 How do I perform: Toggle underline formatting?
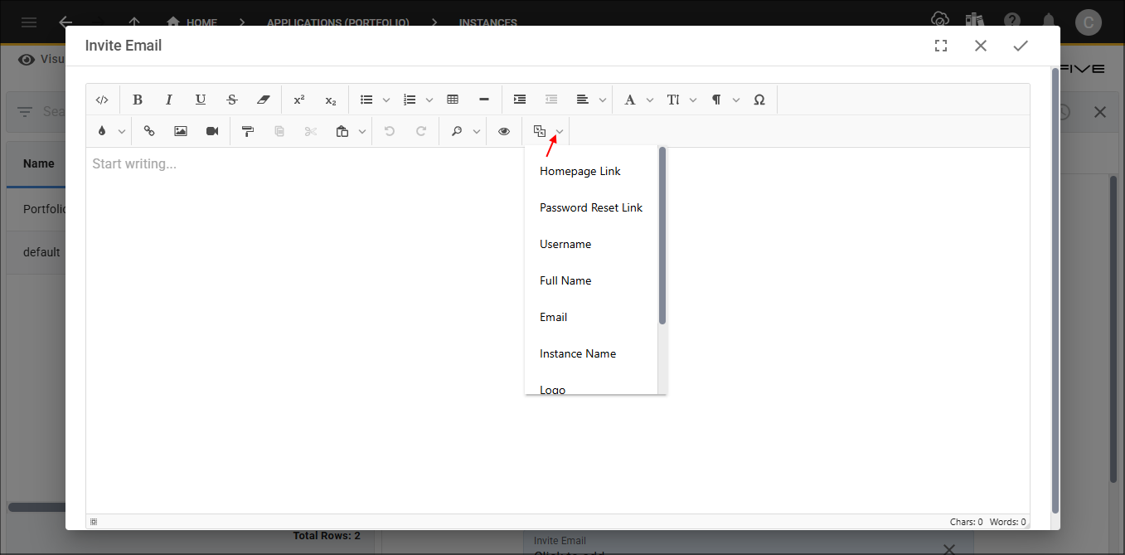(x=200, y=99)
